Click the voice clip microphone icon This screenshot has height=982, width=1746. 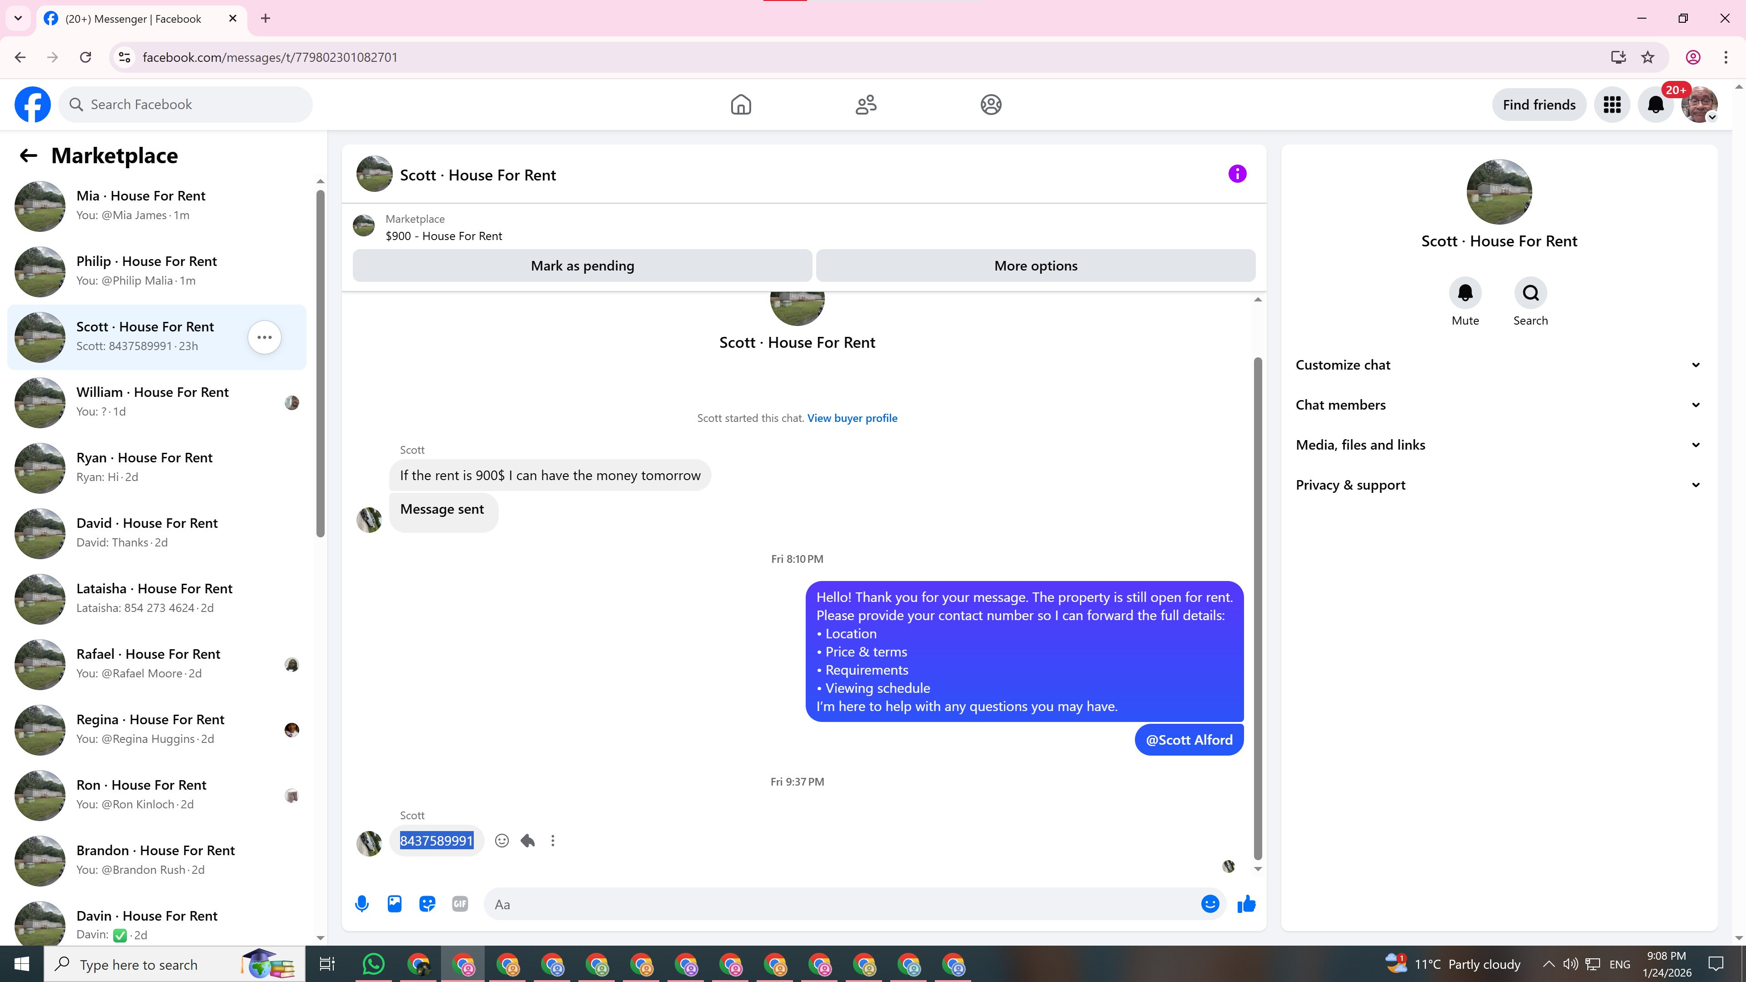coord(362,903)
